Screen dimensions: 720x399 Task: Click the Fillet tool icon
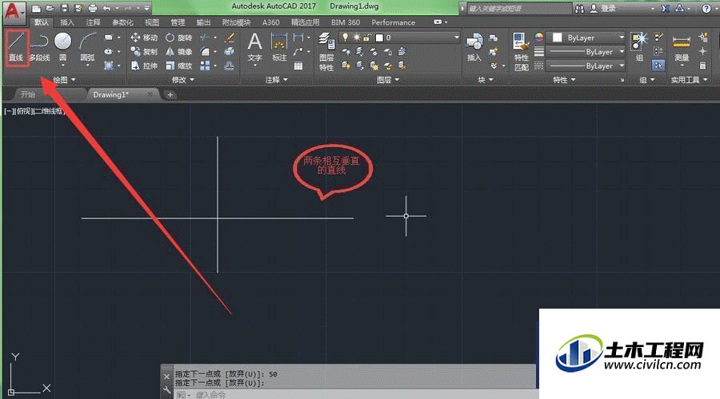205,51
